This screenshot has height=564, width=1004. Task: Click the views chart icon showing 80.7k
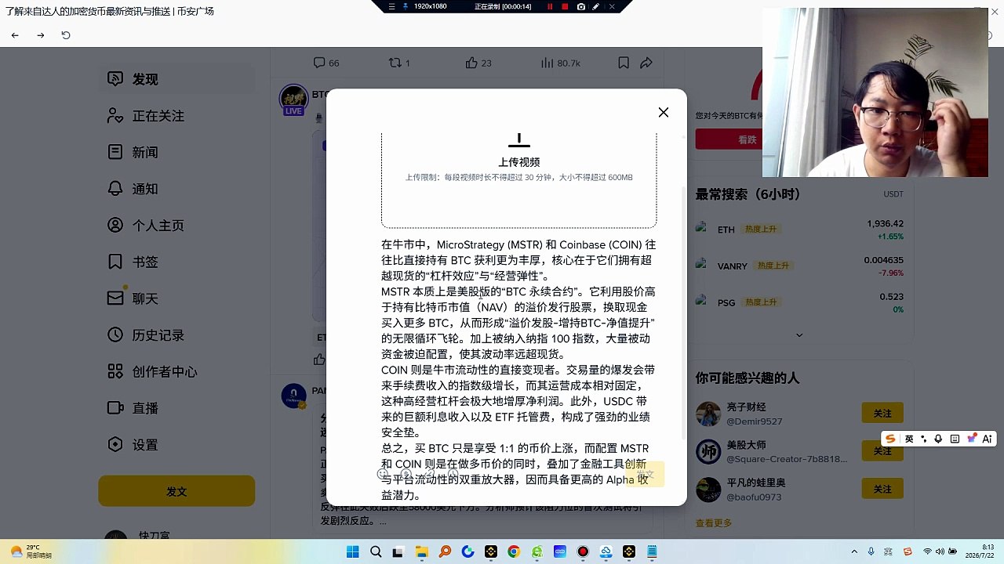pyautogui.click(x=547, y=63)
